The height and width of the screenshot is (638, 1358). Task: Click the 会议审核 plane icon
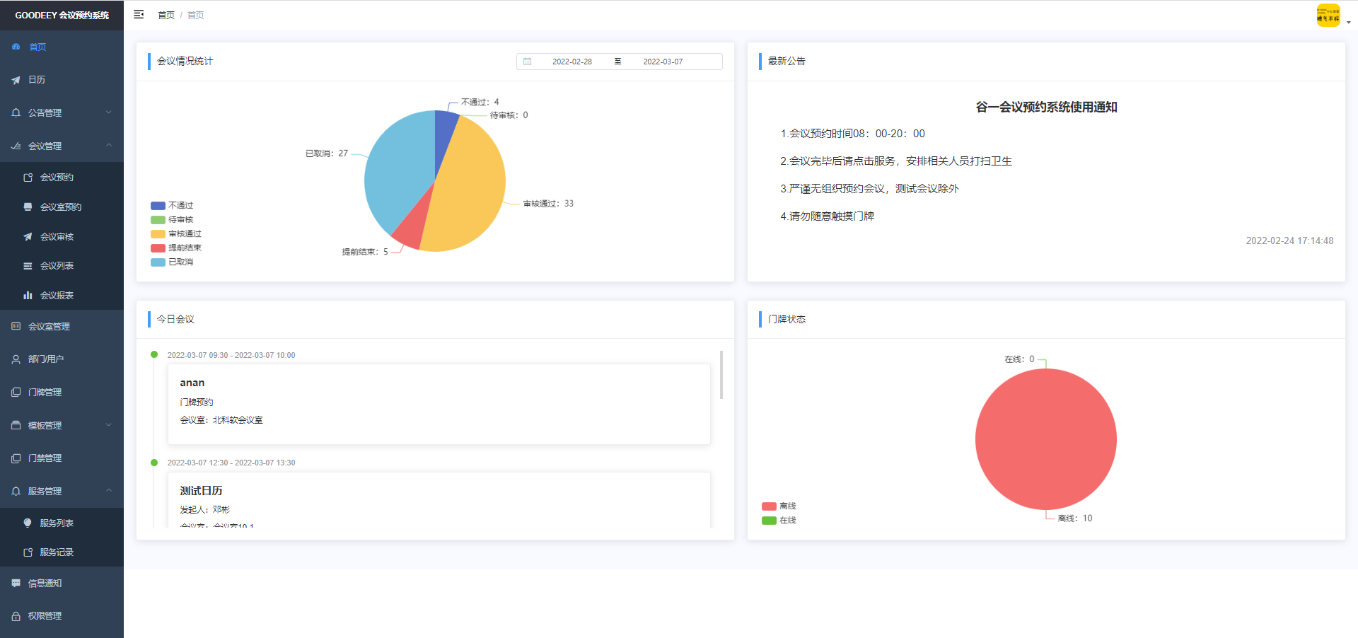coord(28,237)
